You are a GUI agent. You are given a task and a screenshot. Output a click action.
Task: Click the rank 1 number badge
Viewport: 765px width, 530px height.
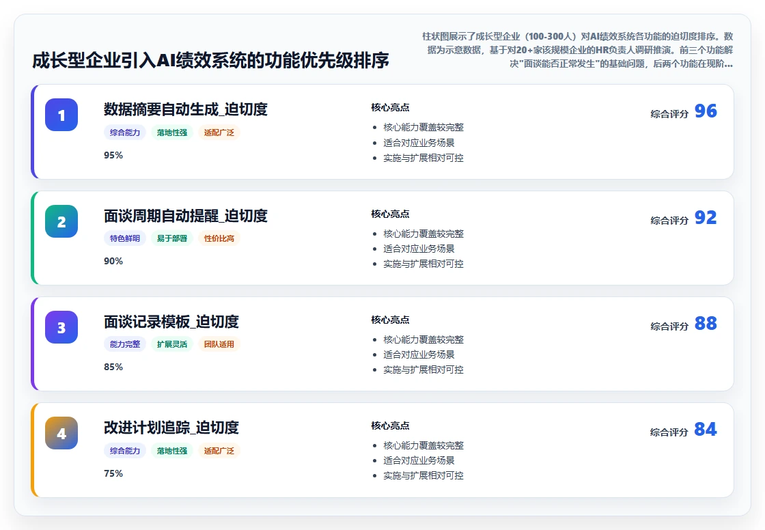pos(61,115)
